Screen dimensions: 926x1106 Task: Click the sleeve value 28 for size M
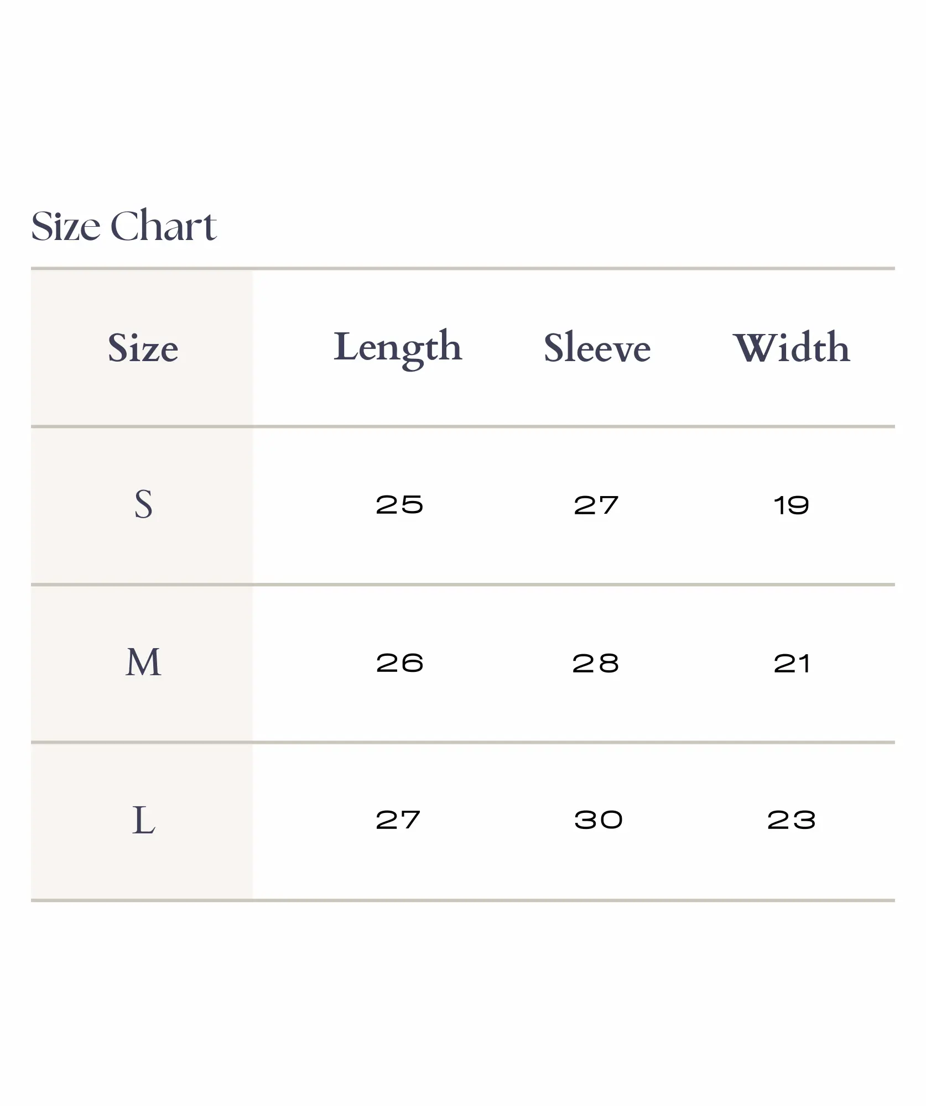[x=596, y=663]
